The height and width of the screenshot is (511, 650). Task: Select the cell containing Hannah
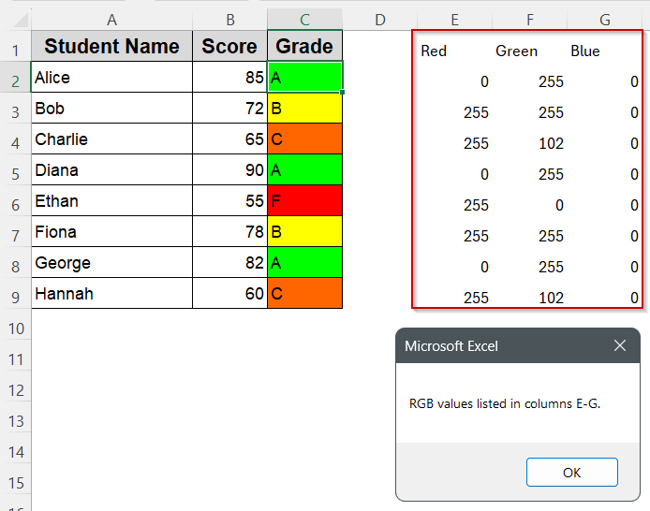(x=112, y=293)
